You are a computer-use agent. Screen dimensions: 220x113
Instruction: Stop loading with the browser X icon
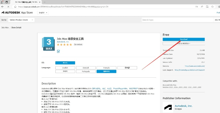8,6
